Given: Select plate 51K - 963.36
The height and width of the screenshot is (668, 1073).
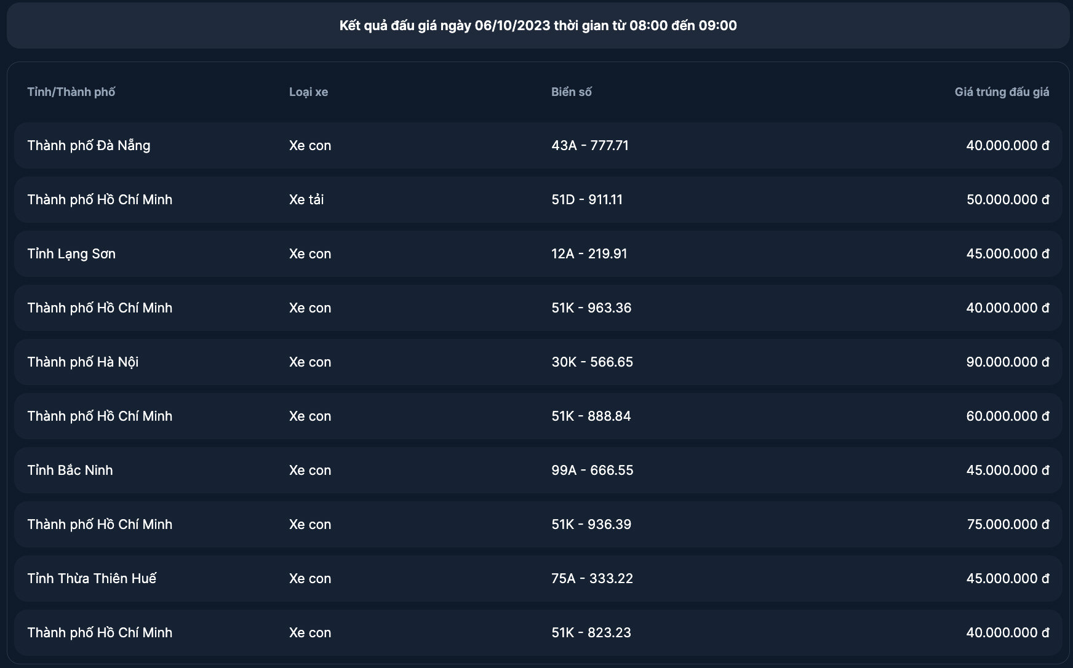Looking at the screenshot, I should pyautogui.click(x=591, y=308).
